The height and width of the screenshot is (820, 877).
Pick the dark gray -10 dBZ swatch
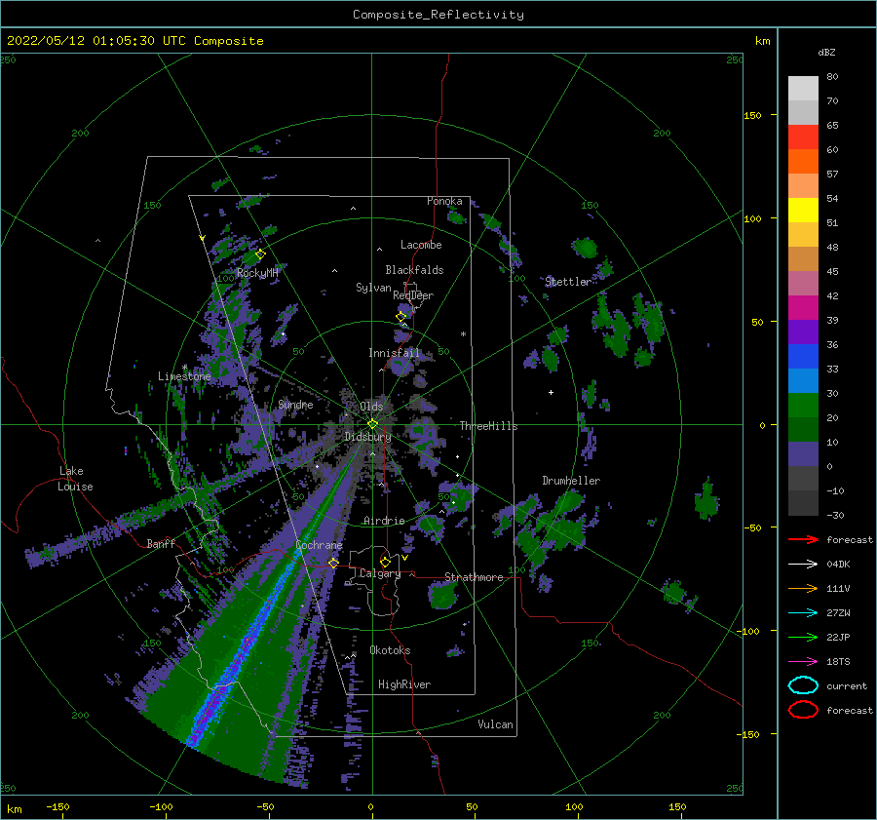point(803,503)
